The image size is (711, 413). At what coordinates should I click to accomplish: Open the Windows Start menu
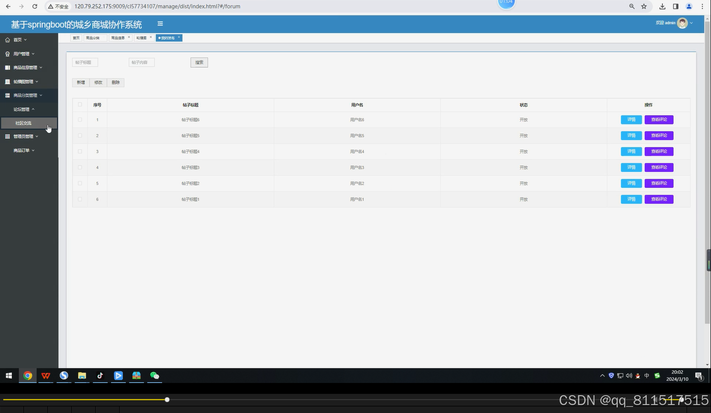pos(8,375)
